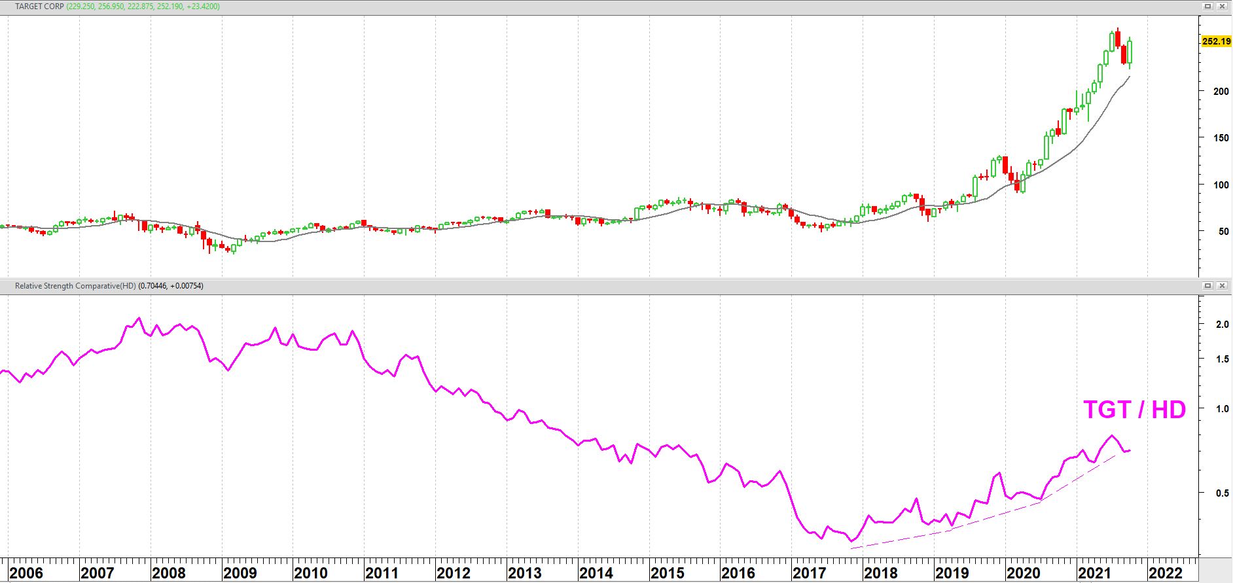
Task: Click the latest green candlestick in 2021
Action: [x=1130, y=52]
